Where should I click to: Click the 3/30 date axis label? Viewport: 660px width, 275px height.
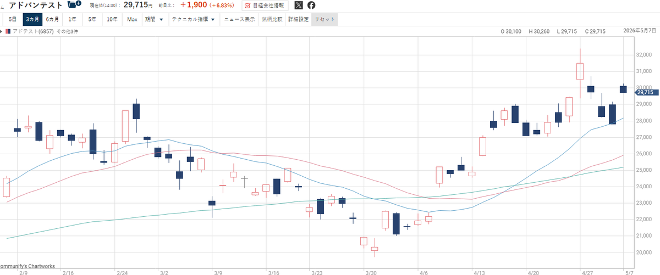pos(371,272)
